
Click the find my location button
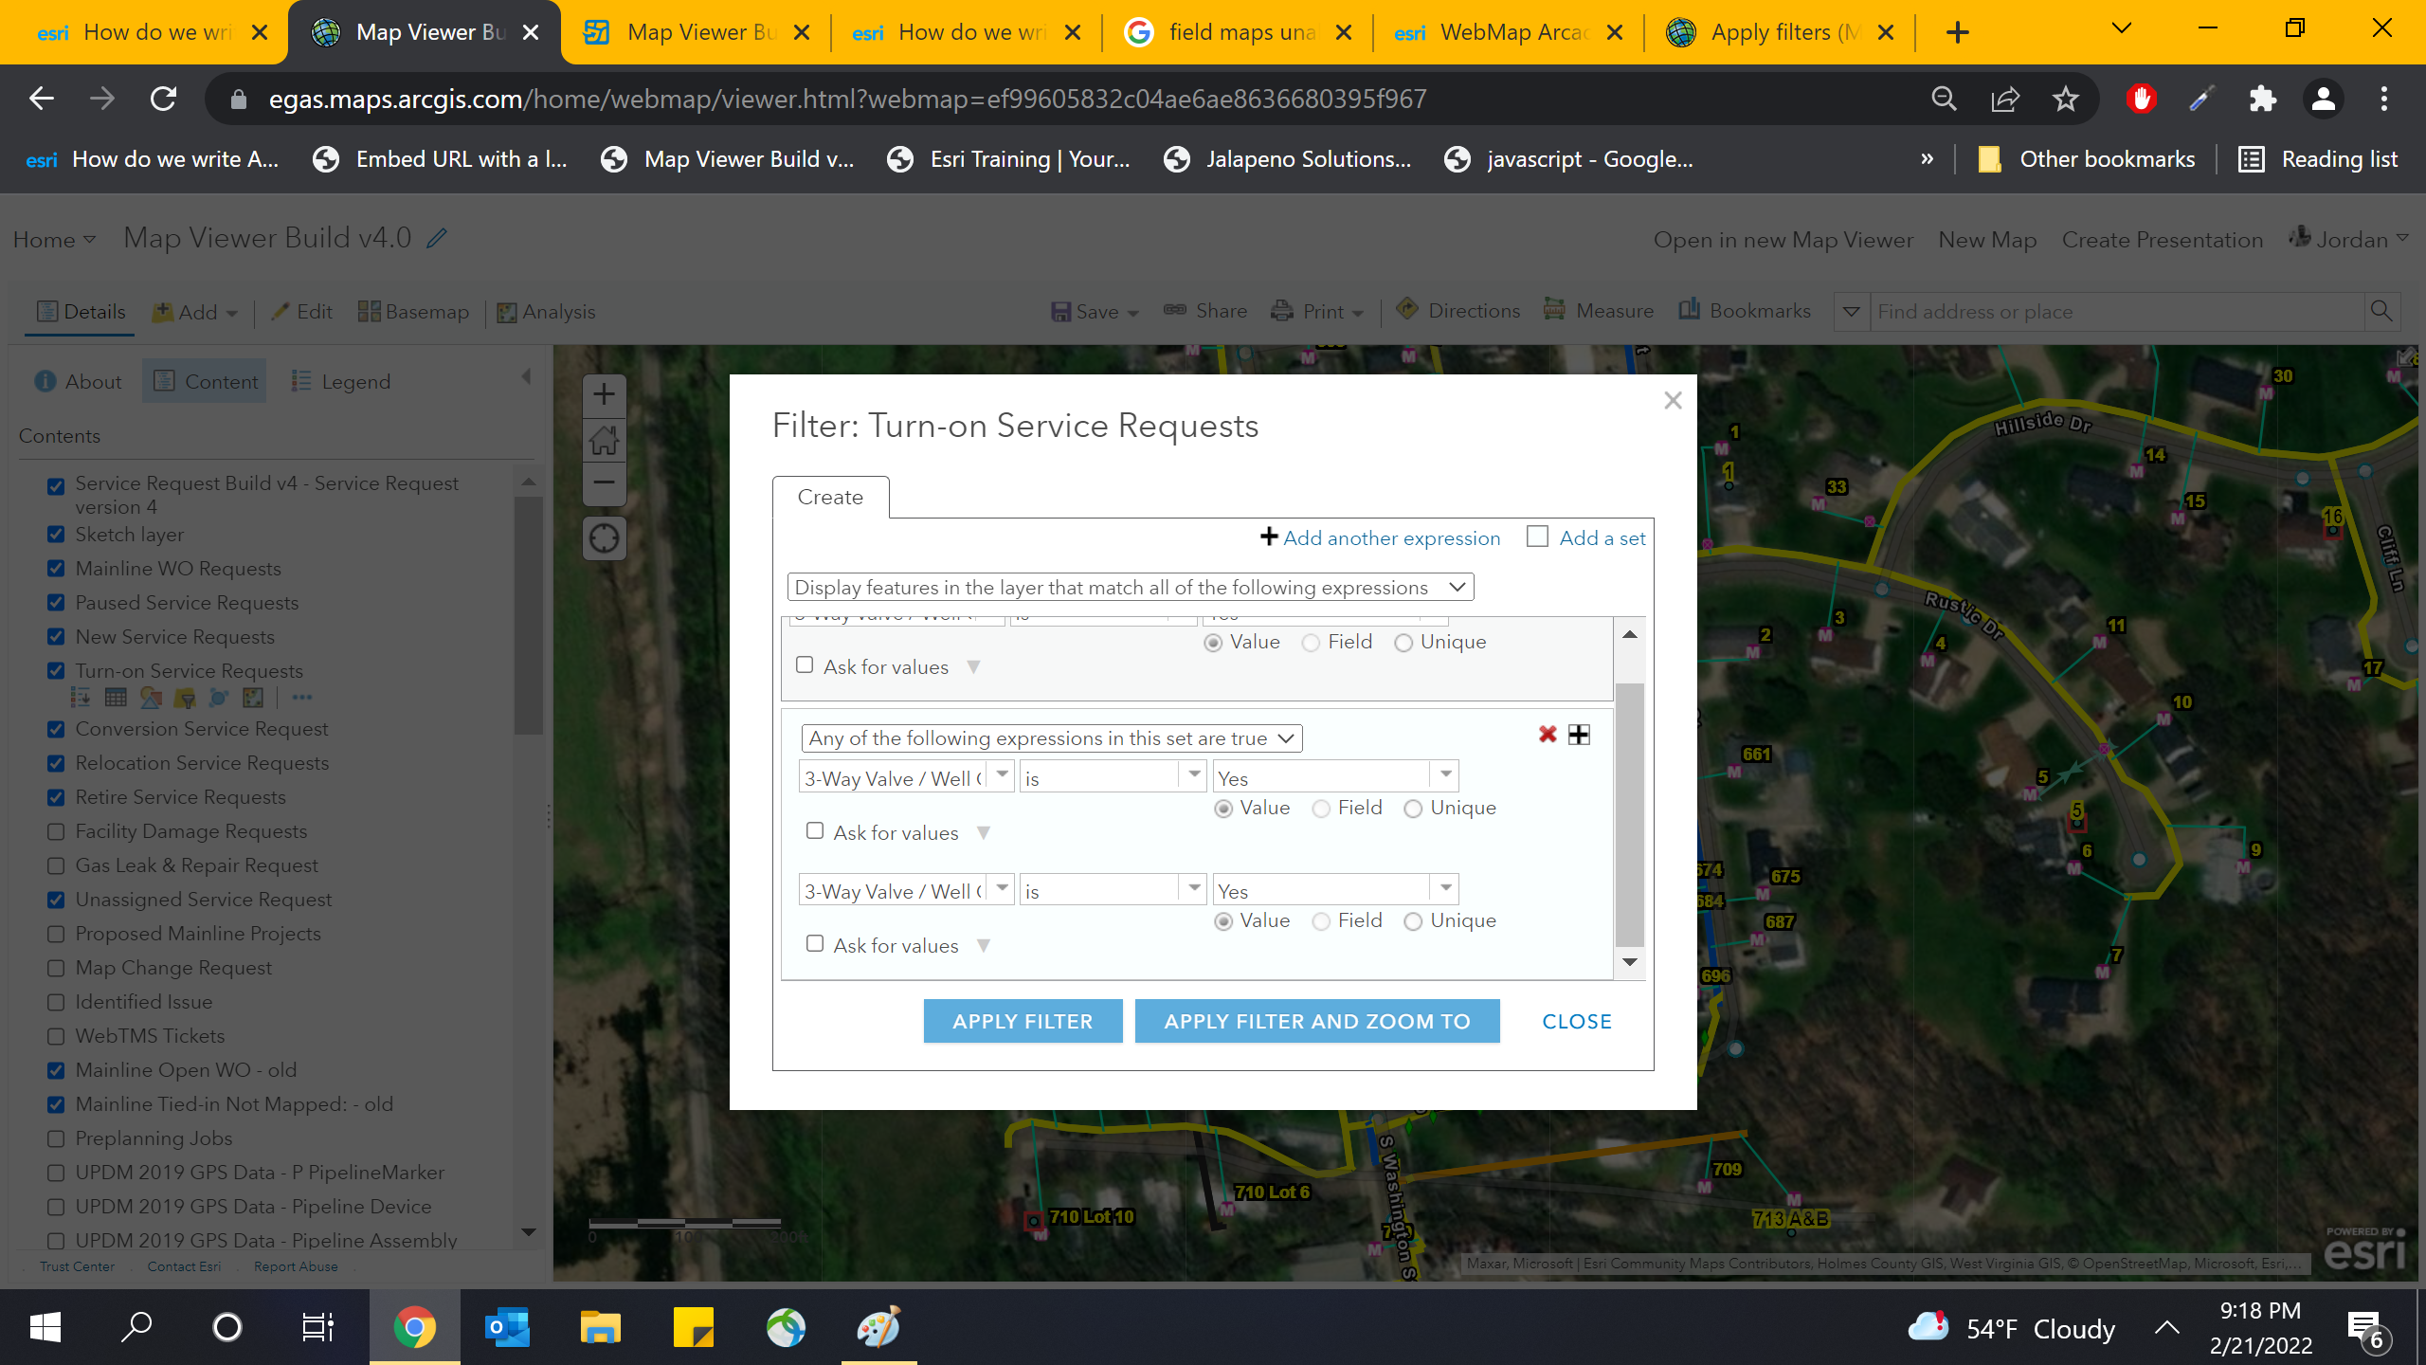tap(604, 538)
